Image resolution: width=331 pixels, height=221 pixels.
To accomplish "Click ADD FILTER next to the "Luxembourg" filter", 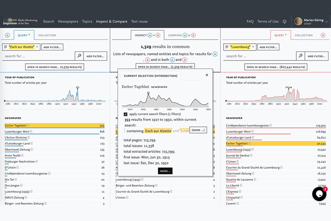I will tap(268, 47).
